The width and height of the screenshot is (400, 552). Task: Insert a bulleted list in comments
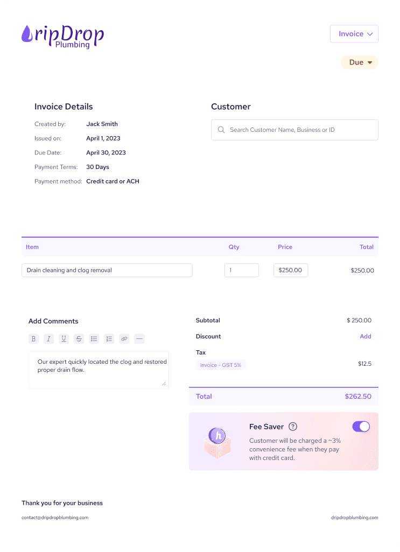[x=94, y=339]
